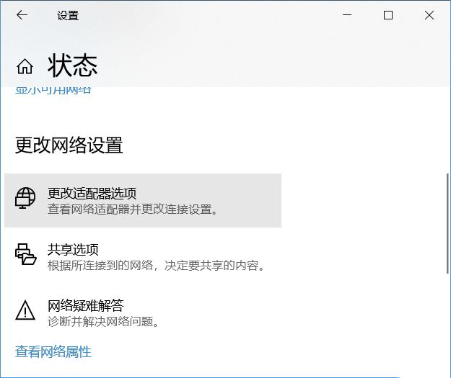Click the 状态 page heading
This screenshot has width=451, height=378.
point(72,66)
